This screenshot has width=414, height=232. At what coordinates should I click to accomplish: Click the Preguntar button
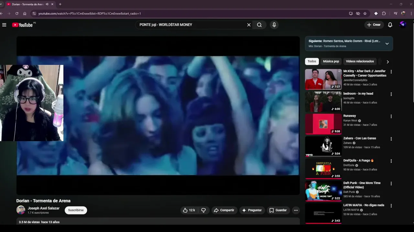pos(252,210)
